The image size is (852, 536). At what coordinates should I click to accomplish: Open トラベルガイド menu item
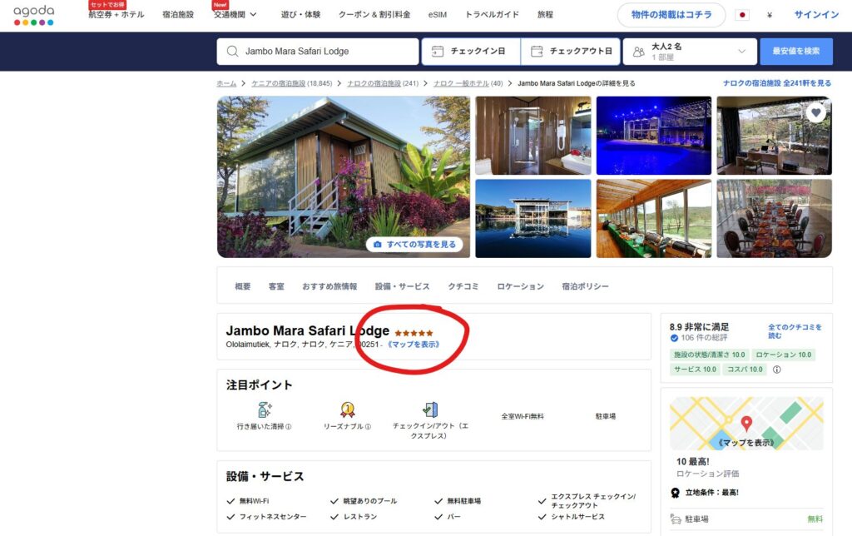(492, 15)
